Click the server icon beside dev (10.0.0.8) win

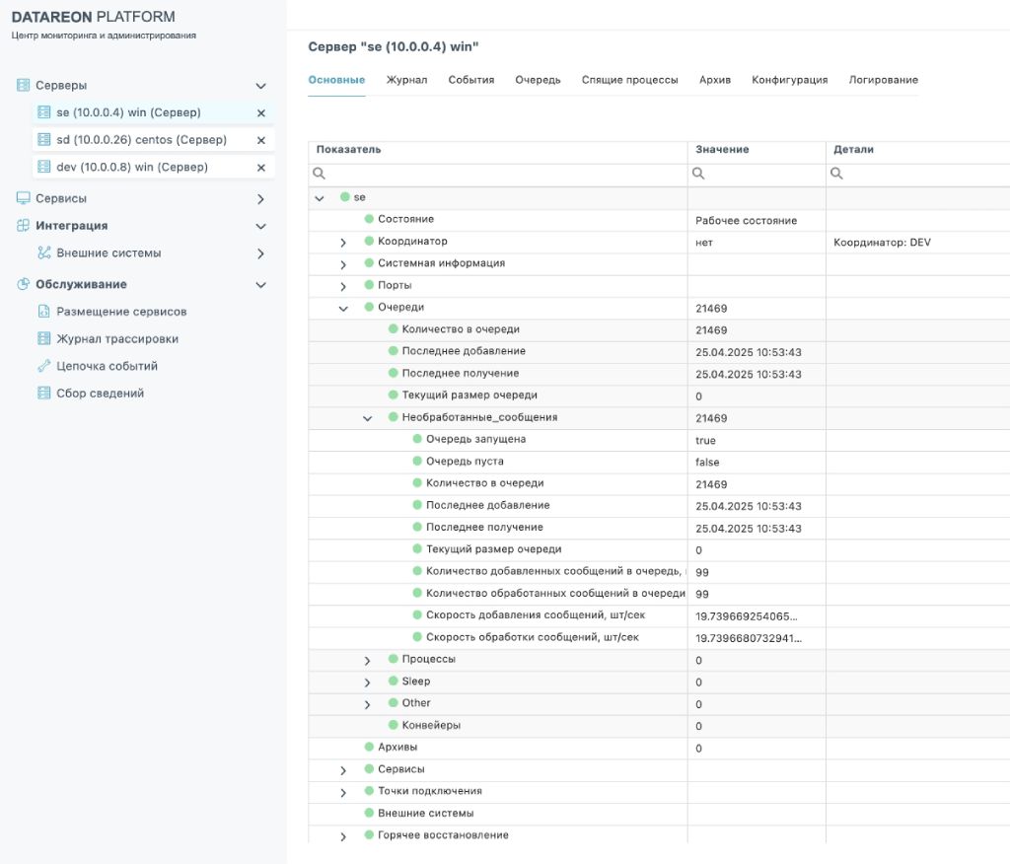pos(43,167)
